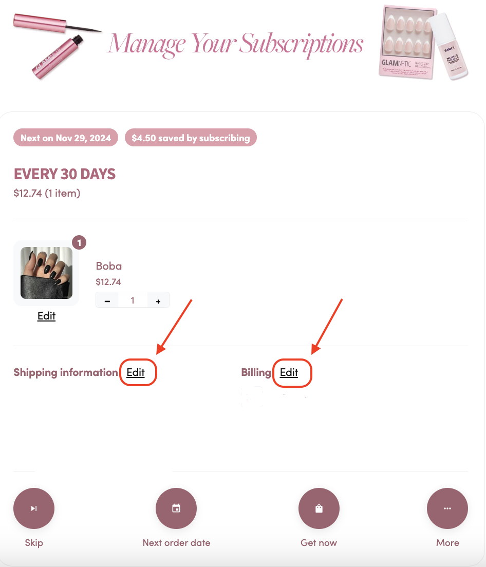The height and width of the screenshot is (567, 486).
Task: Edit the Shipping information
Action: [136, 372]
